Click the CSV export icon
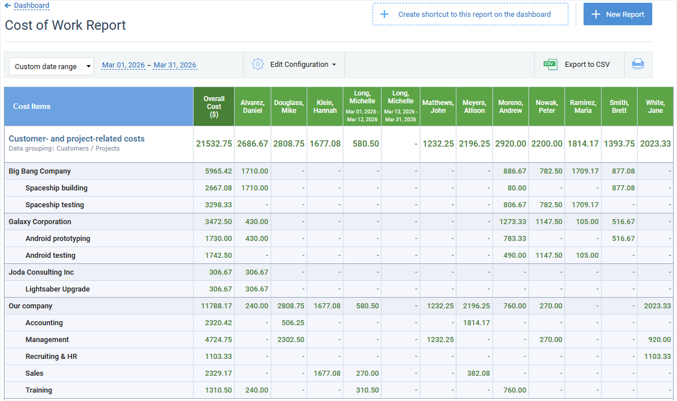This screenshot has width=677, height=401. point(552,64)
